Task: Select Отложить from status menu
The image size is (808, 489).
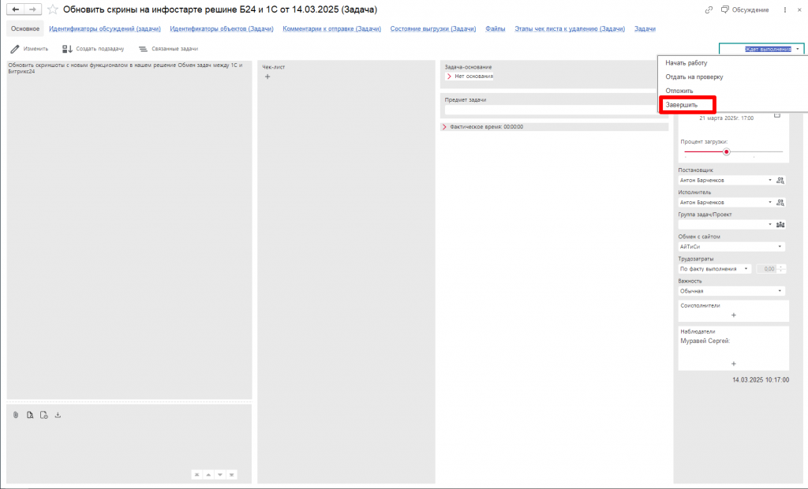Action: (x=679, y=91)
